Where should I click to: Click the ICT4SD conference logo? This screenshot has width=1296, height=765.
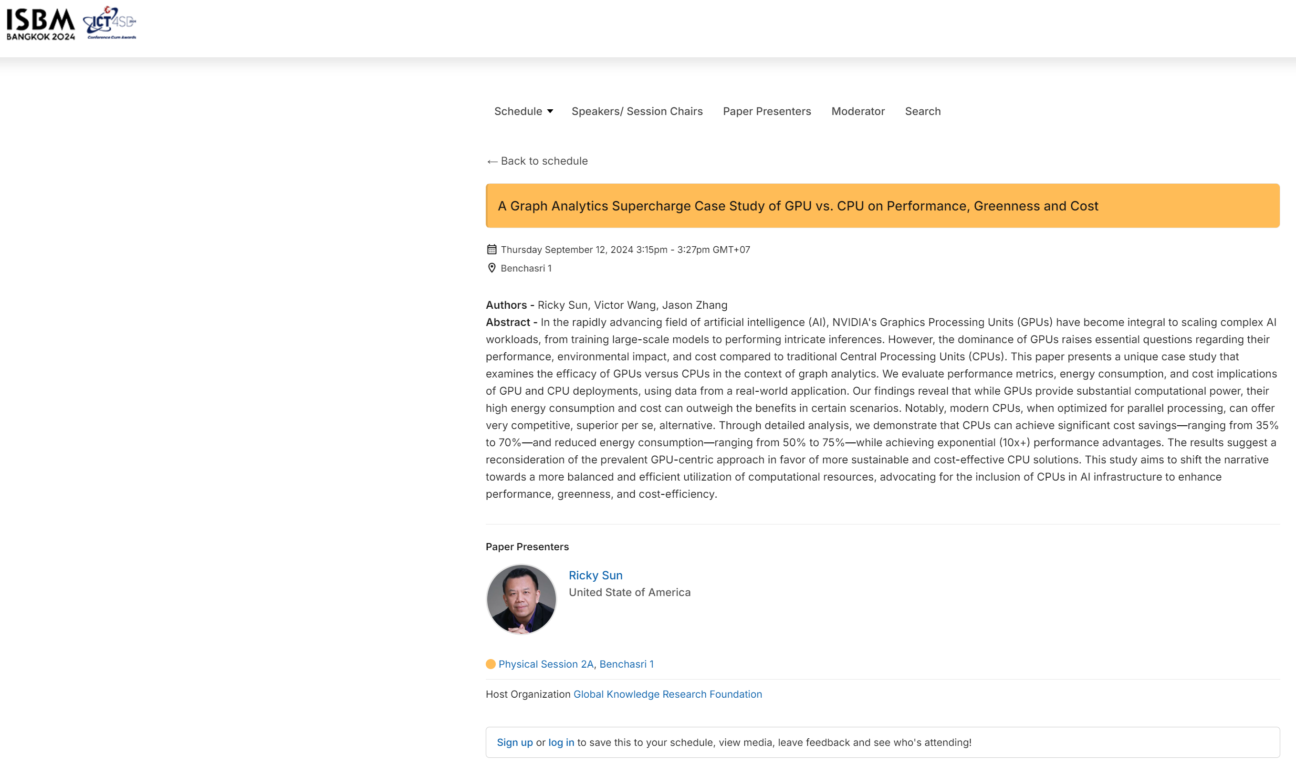110,23
